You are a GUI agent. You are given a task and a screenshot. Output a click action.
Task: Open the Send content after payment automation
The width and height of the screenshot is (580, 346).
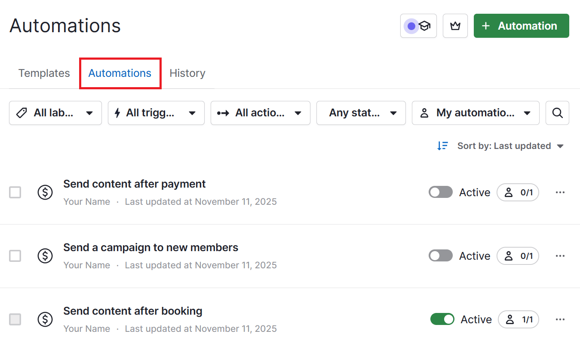(135, 184)
